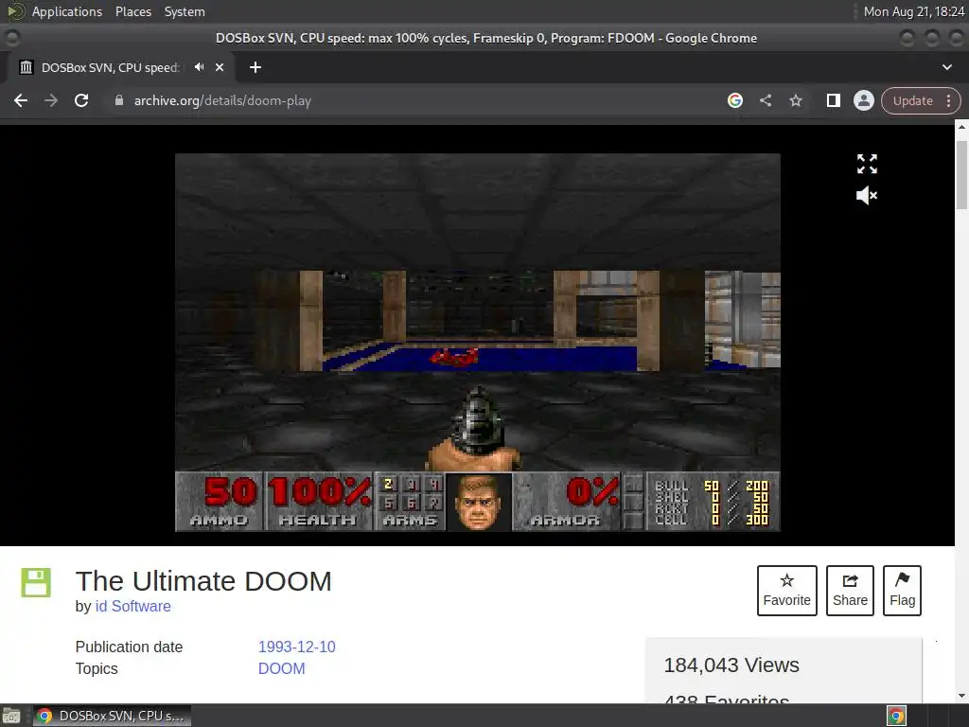Click the Doomguy face on the status bar

coord(478,502)
